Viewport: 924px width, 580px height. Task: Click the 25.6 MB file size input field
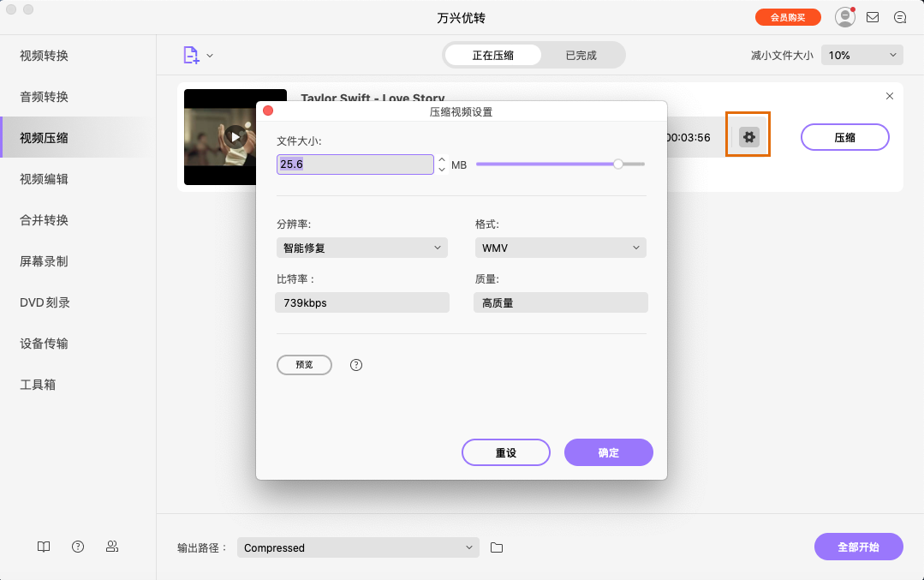point(355,164)
